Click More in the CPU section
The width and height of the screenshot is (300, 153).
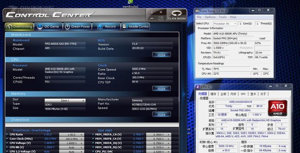[x=161, y=89]
